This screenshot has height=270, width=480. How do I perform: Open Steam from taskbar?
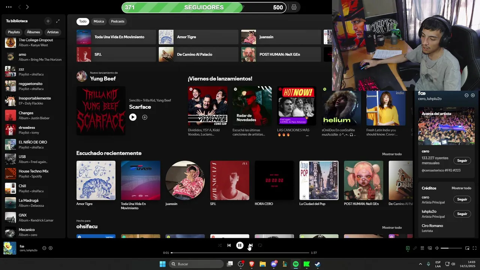pyautogui.click(x=317, y=264)
